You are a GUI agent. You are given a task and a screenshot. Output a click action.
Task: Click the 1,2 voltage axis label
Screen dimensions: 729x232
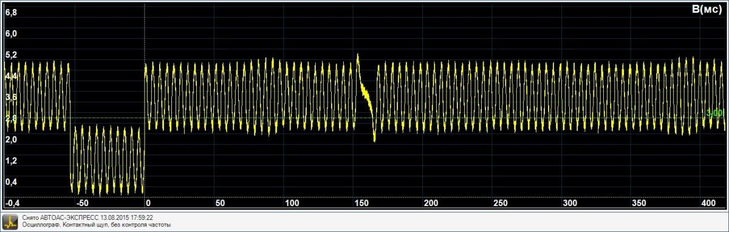click(x=11, y=161)
